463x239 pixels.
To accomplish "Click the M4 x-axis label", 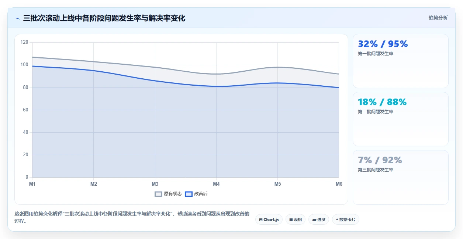I will click(x=216, y=184).
